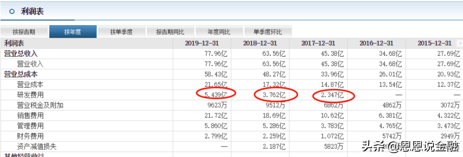Viewport: 463px width, 157px height.
Task: Select the 营业税金及附加 row label
Action: pos(40,105)
